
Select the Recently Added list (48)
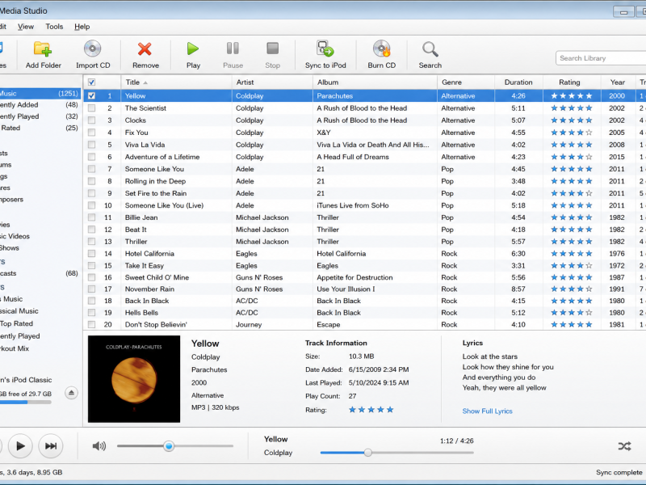point(40,105)
